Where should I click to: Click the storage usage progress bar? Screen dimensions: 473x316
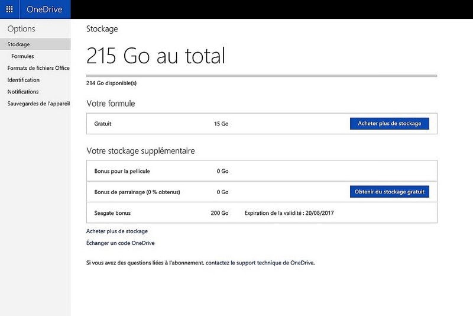tap(261, 76)
